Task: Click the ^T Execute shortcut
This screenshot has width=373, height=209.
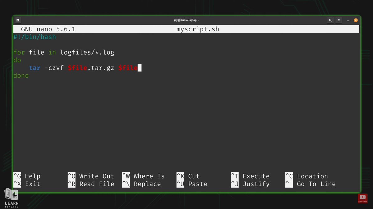Action: tap(251, 176)
